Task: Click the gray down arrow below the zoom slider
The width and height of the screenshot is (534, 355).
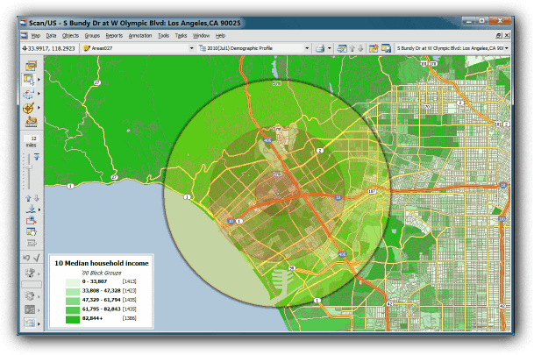Action: point(36,198)
